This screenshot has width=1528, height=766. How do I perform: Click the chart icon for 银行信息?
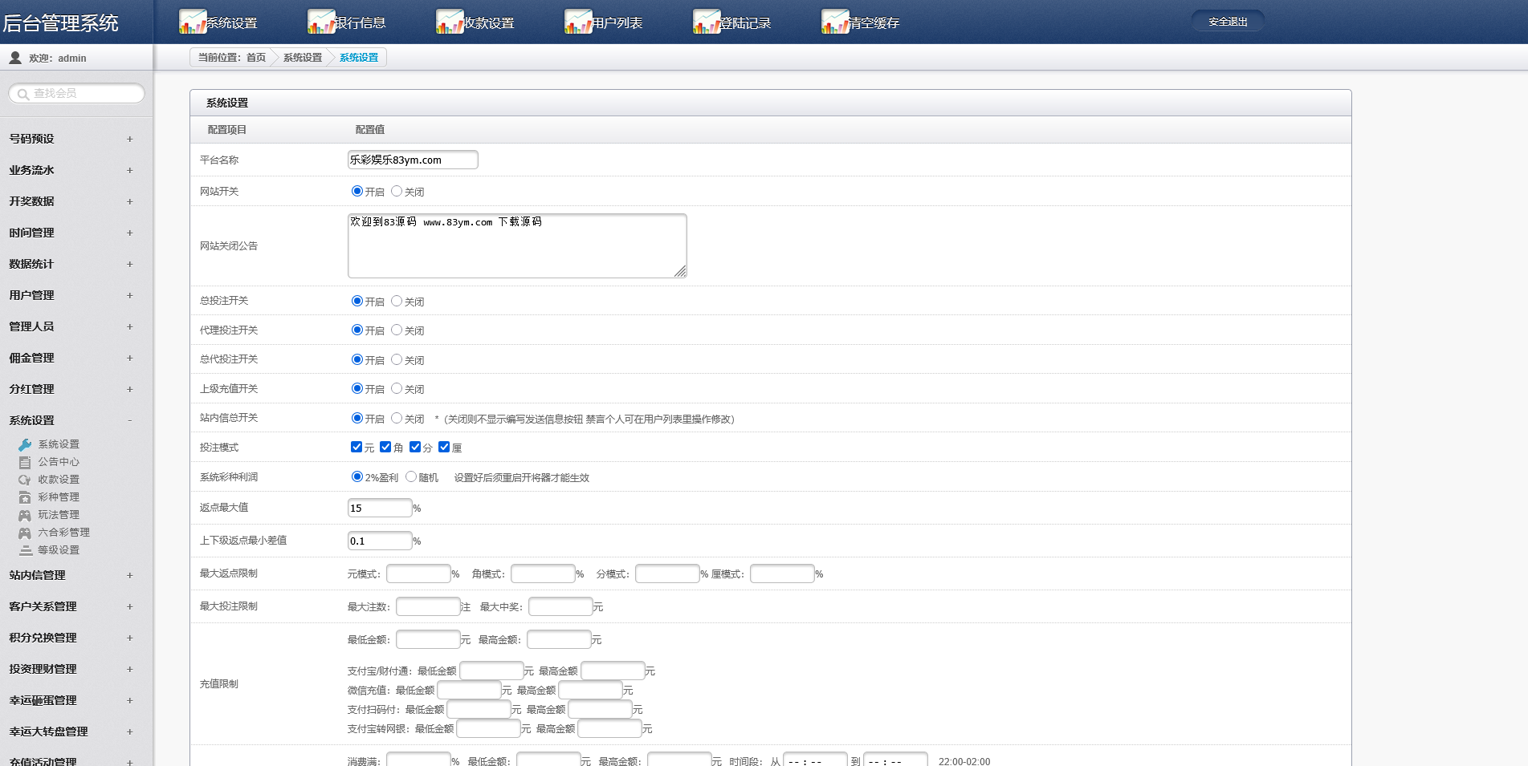coord(321,22)
